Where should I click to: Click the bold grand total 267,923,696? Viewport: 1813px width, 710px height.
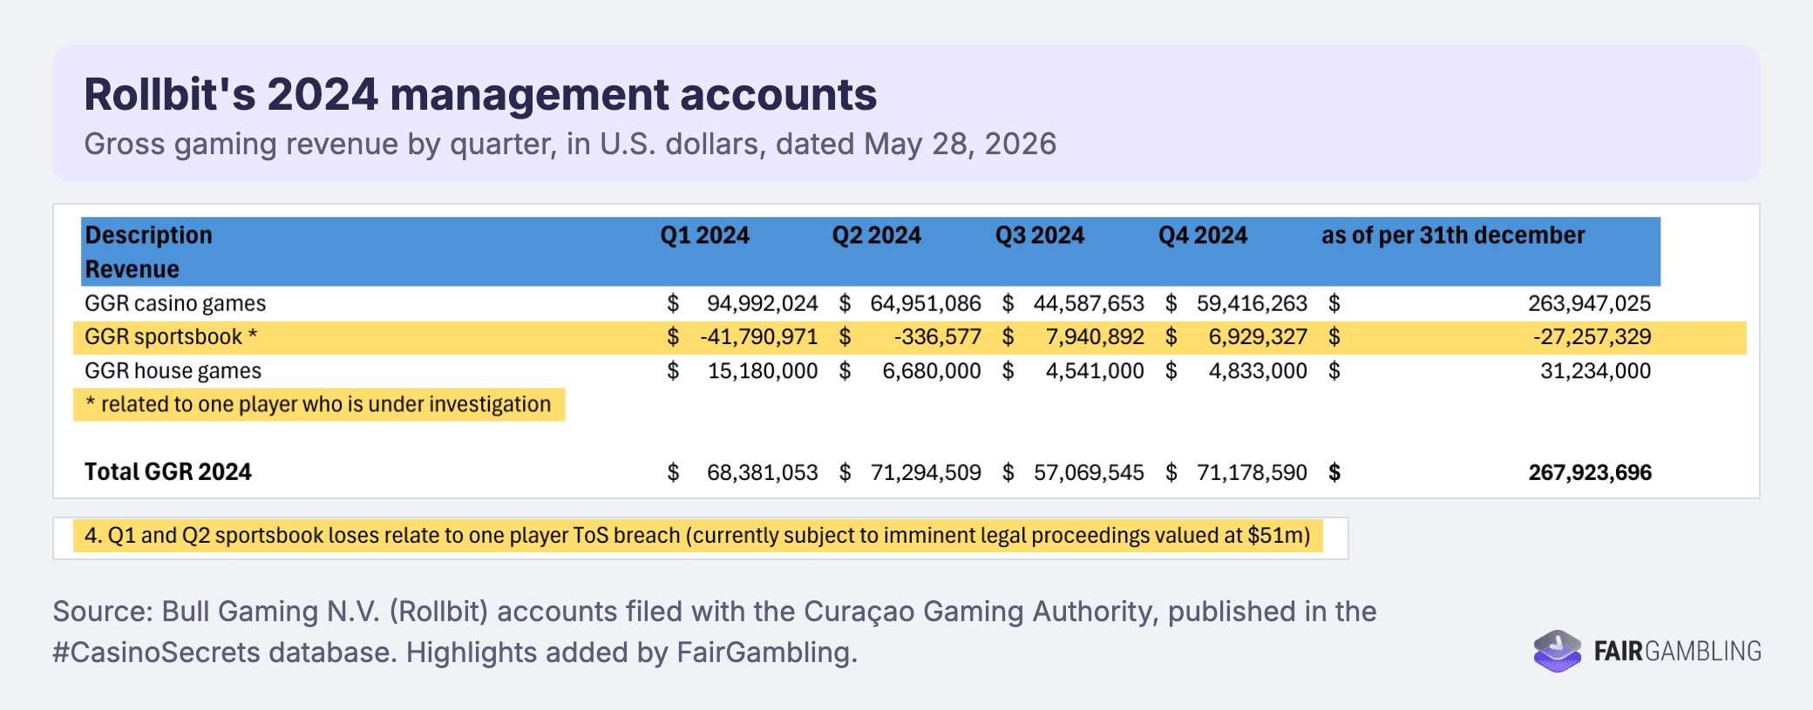click(1590, 472)
